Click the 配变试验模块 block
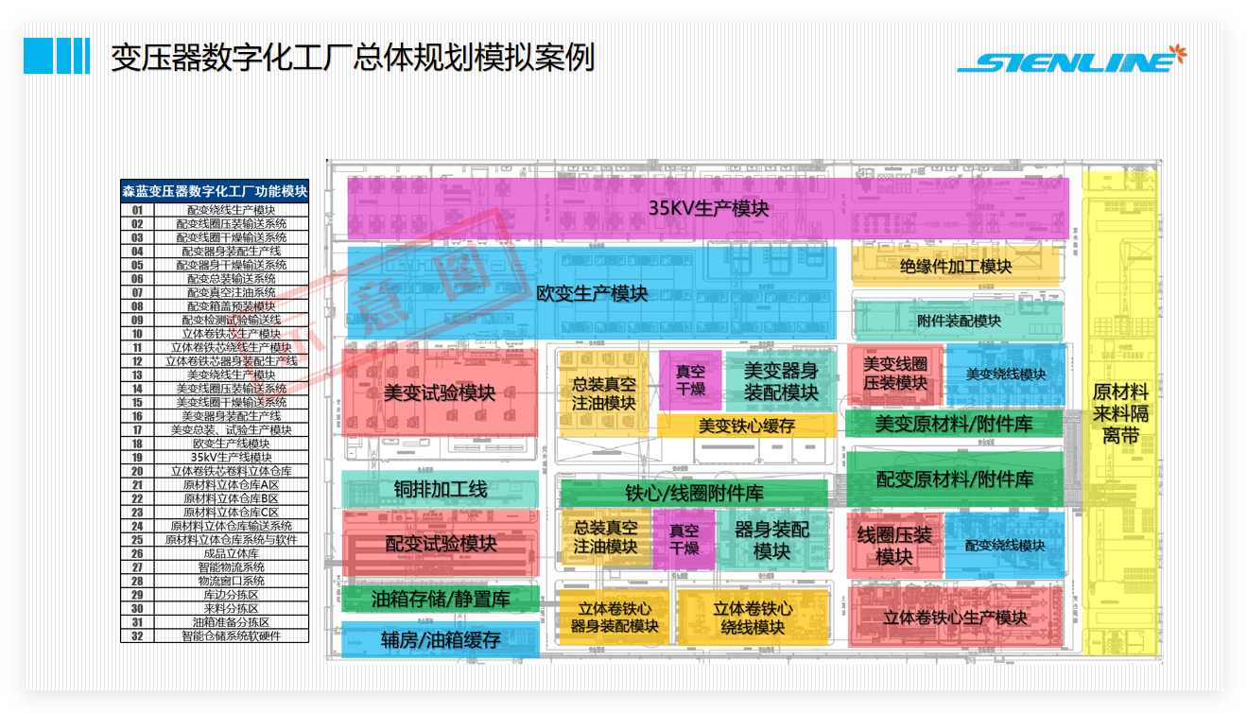Image resolution: width=1247 pixels, height=714 pixels. pyautogui.click(x=440, y=544)
